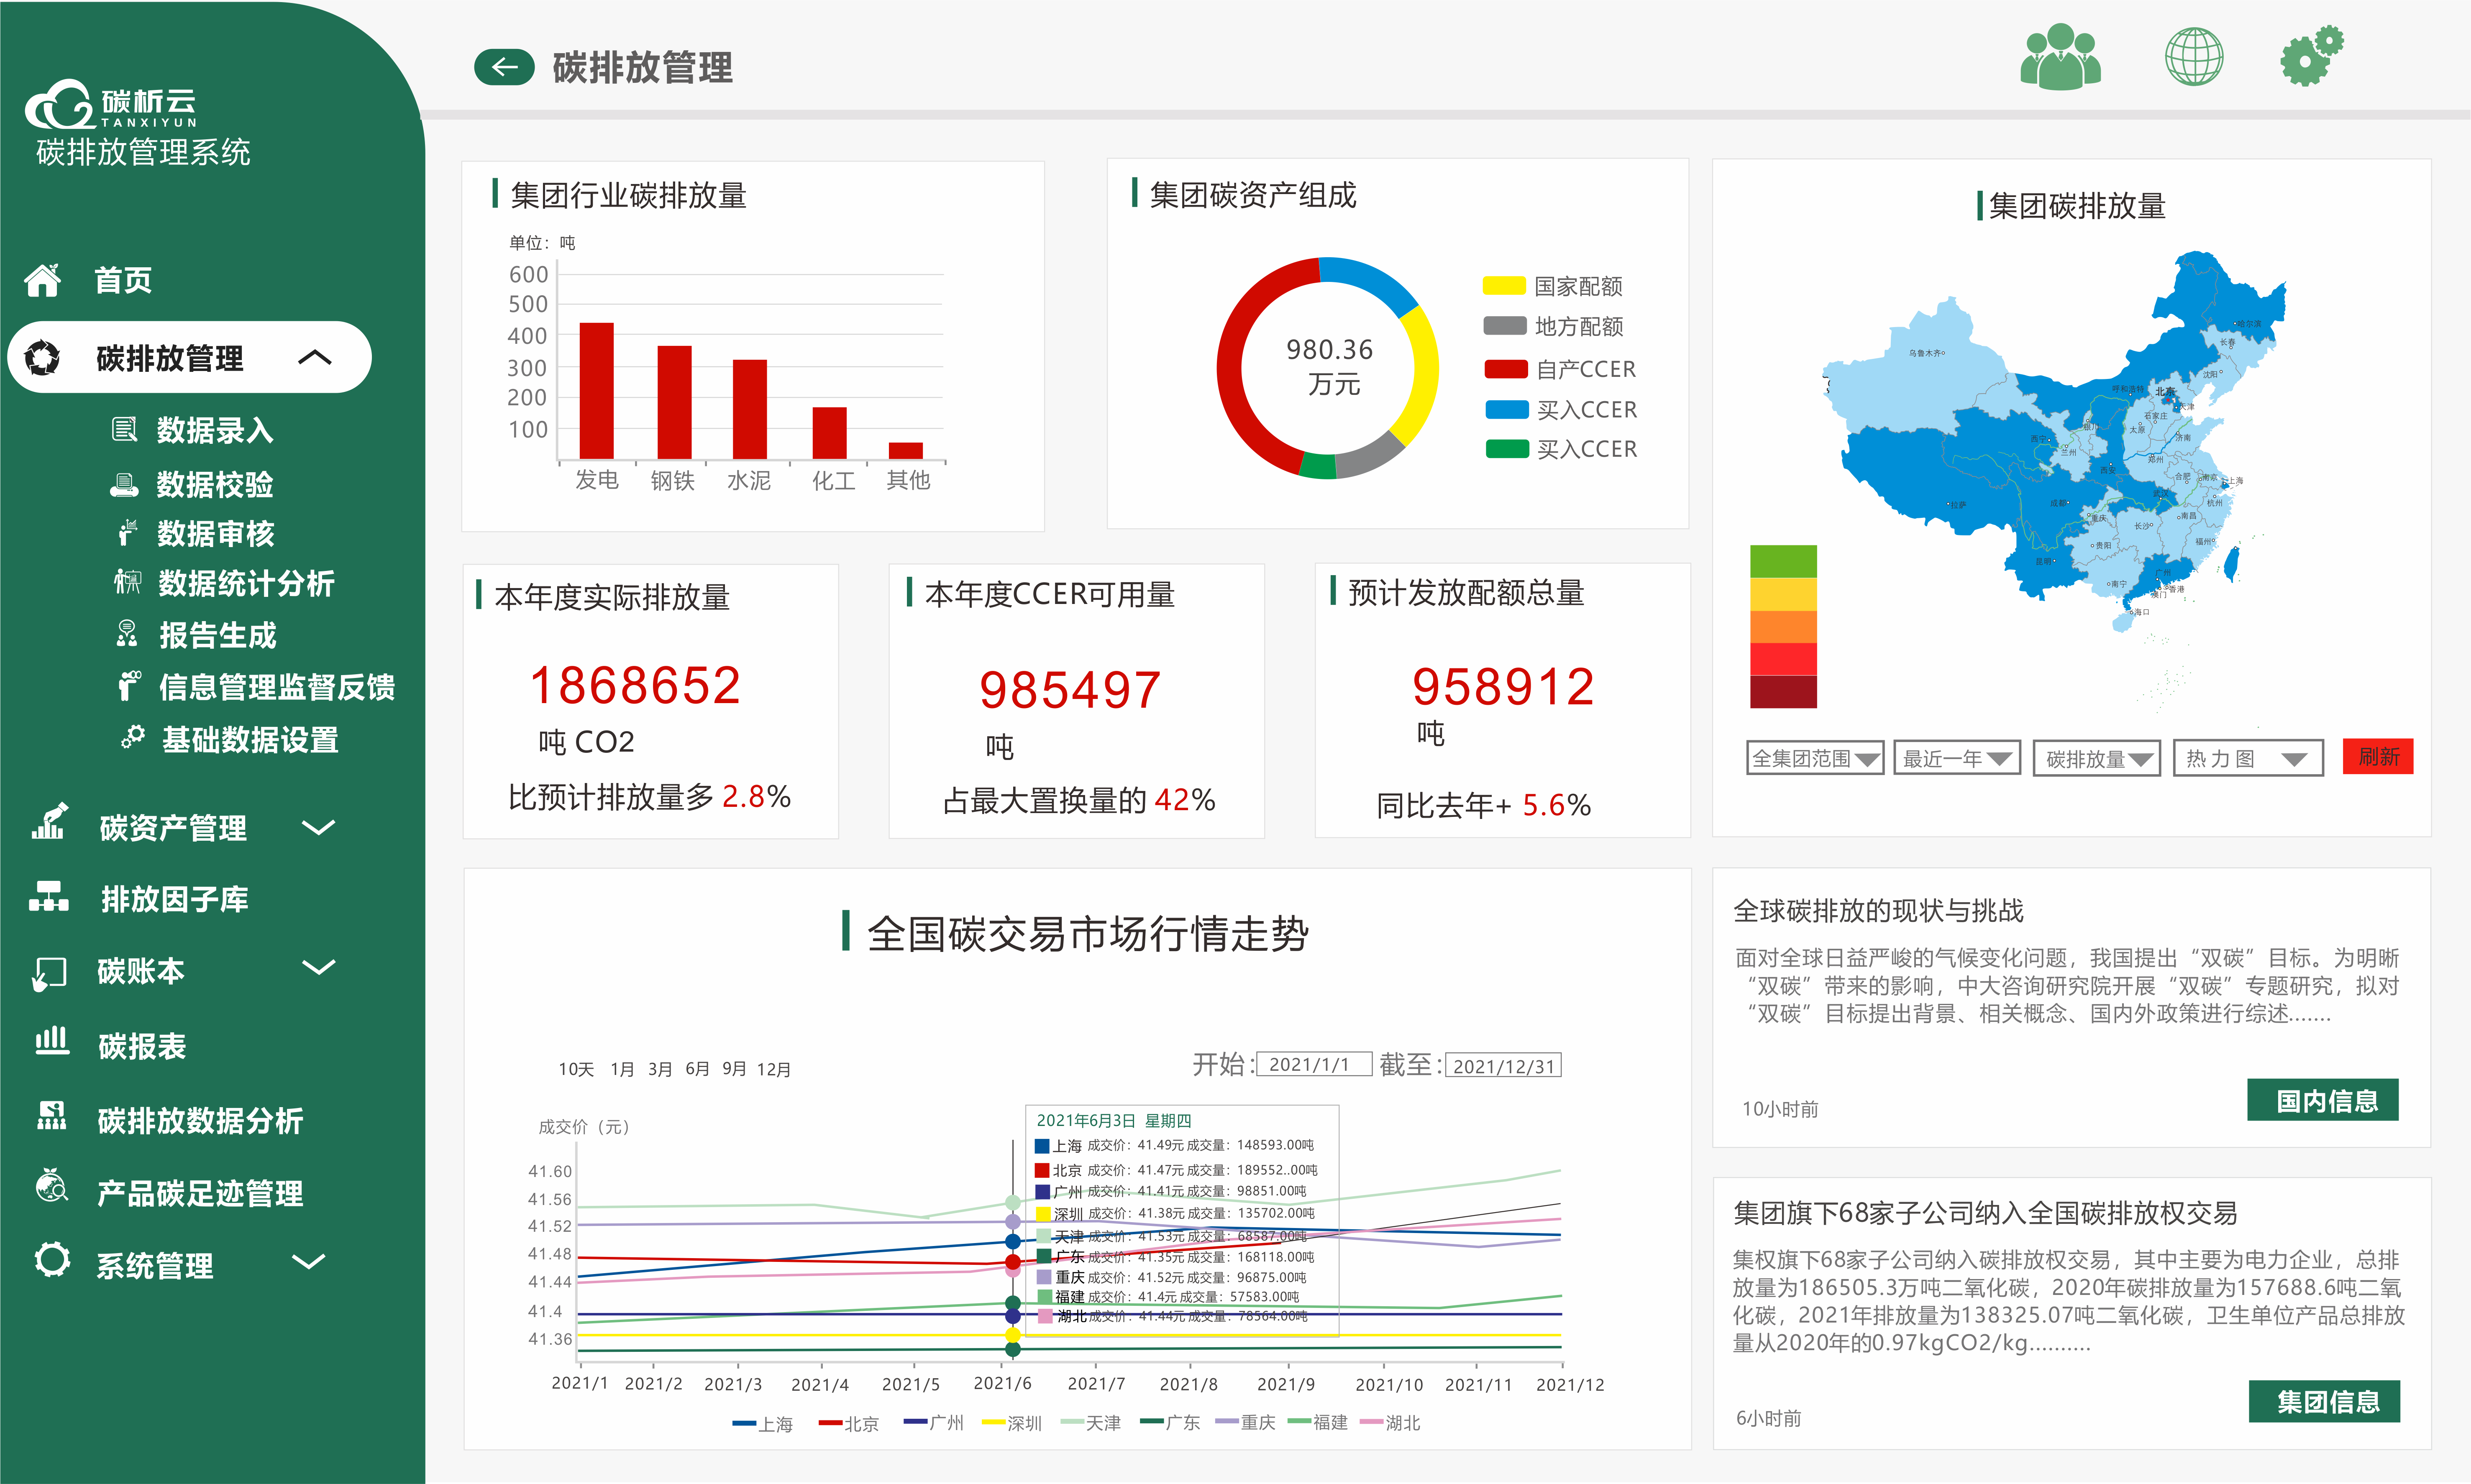Image resolution: width=2471 pixels, height=1484 pixels.
Task: Select the 12月 time range
Action: pos(773,1069)
